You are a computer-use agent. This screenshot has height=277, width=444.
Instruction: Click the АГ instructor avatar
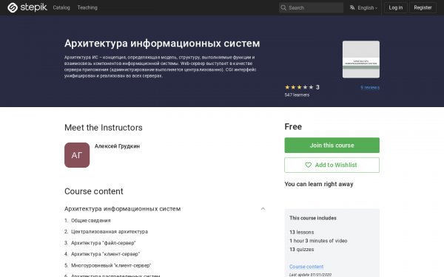(x=77, y=155)
